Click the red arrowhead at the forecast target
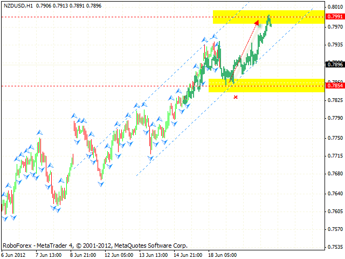 [x=257, y=23]
